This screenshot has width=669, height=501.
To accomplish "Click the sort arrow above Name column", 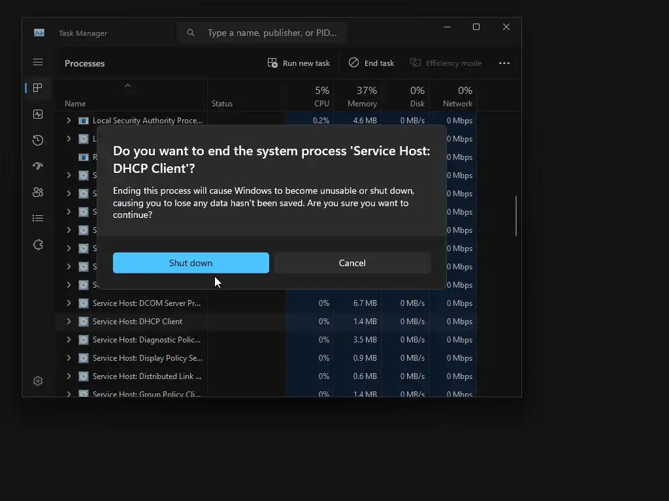I will point(127,85).
